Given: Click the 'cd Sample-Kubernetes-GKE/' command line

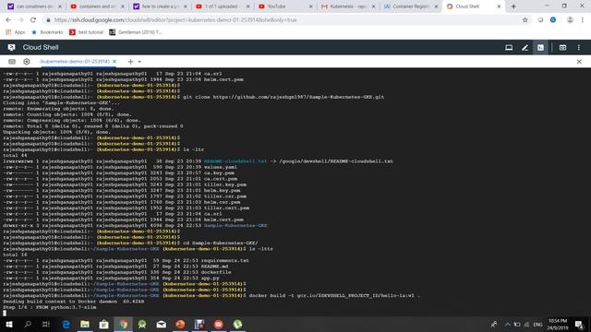Looking at the screenshot, I should pyautogui.click(x=130, y=243).
